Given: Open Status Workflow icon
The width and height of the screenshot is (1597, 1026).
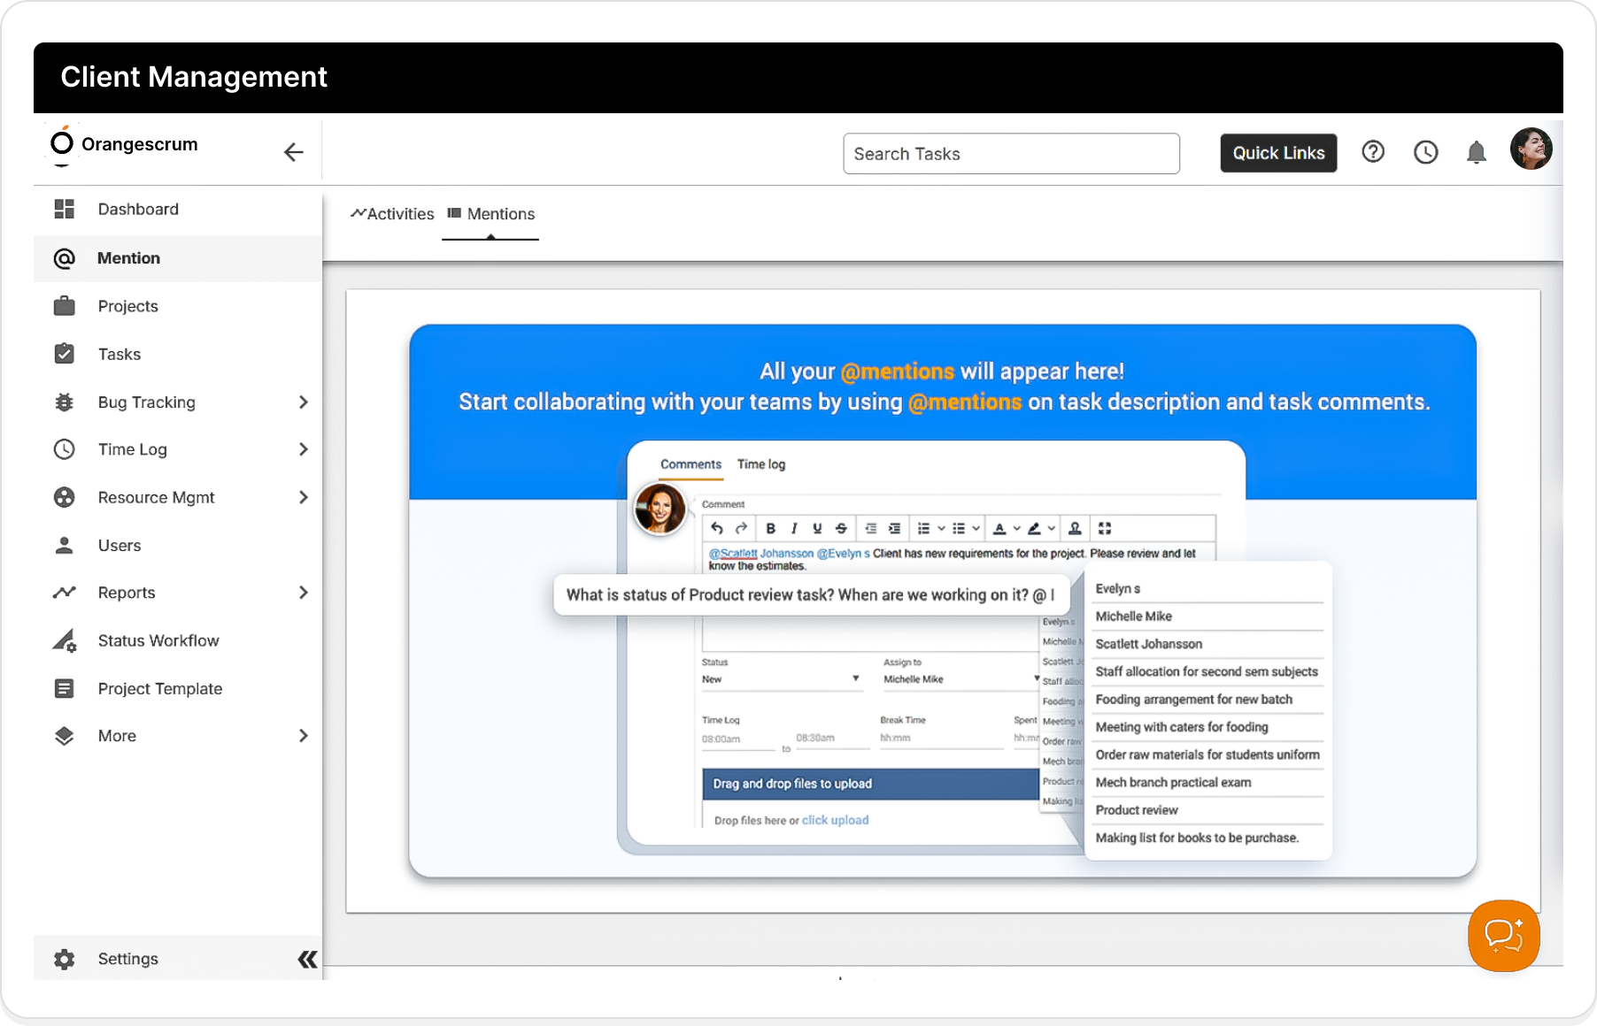Looking at the screenshot, I should tap(64, 640).
